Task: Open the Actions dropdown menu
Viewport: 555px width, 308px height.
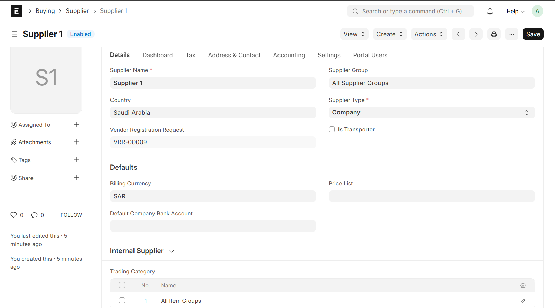Action: [x=429, y=34]
